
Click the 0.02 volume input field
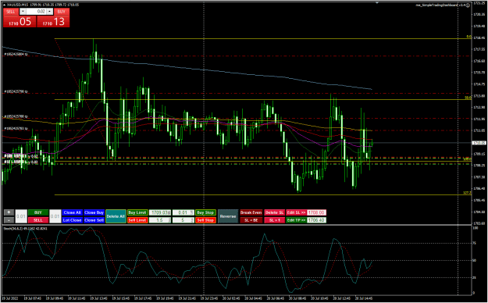coord(37,12)
